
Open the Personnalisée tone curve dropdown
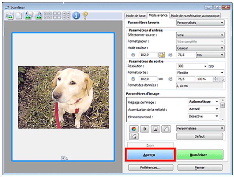(200, 128)
